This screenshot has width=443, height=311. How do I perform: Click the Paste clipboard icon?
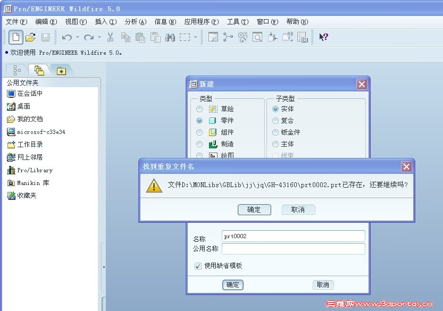pyautogui.click(x=140, y=37)
